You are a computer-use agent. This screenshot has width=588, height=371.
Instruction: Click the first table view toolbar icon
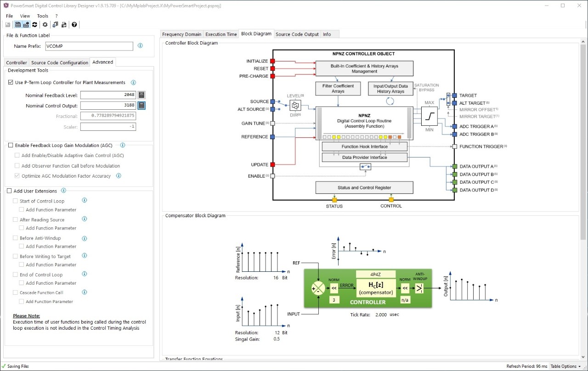click(x=18, y=25)
